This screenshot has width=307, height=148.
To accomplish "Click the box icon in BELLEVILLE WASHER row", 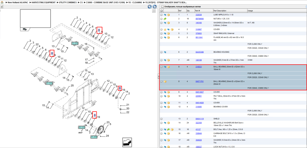I will click(x=168, y=123).
